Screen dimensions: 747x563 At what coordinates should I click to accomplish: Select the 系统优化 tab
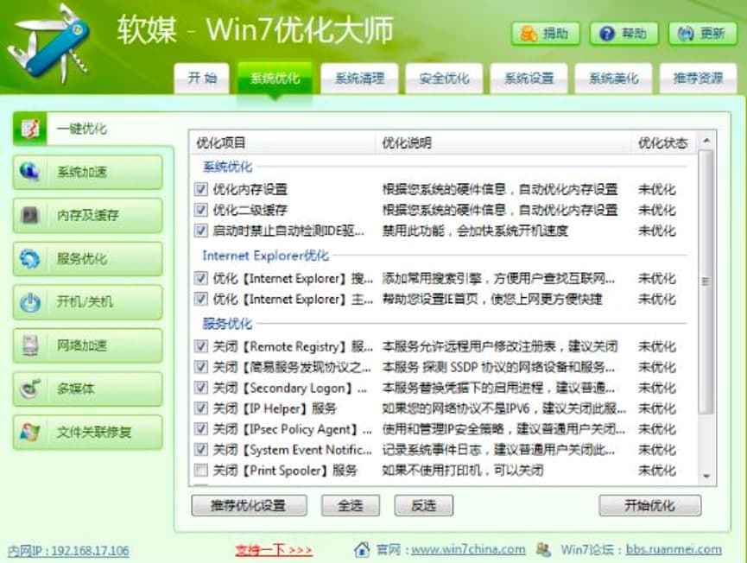coord(275,79)
